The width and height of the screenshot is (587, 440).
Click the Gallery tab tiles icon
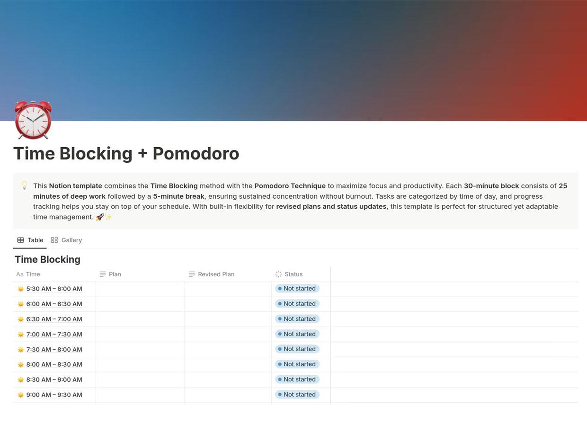pyautogui.click(x=54, y=240)
